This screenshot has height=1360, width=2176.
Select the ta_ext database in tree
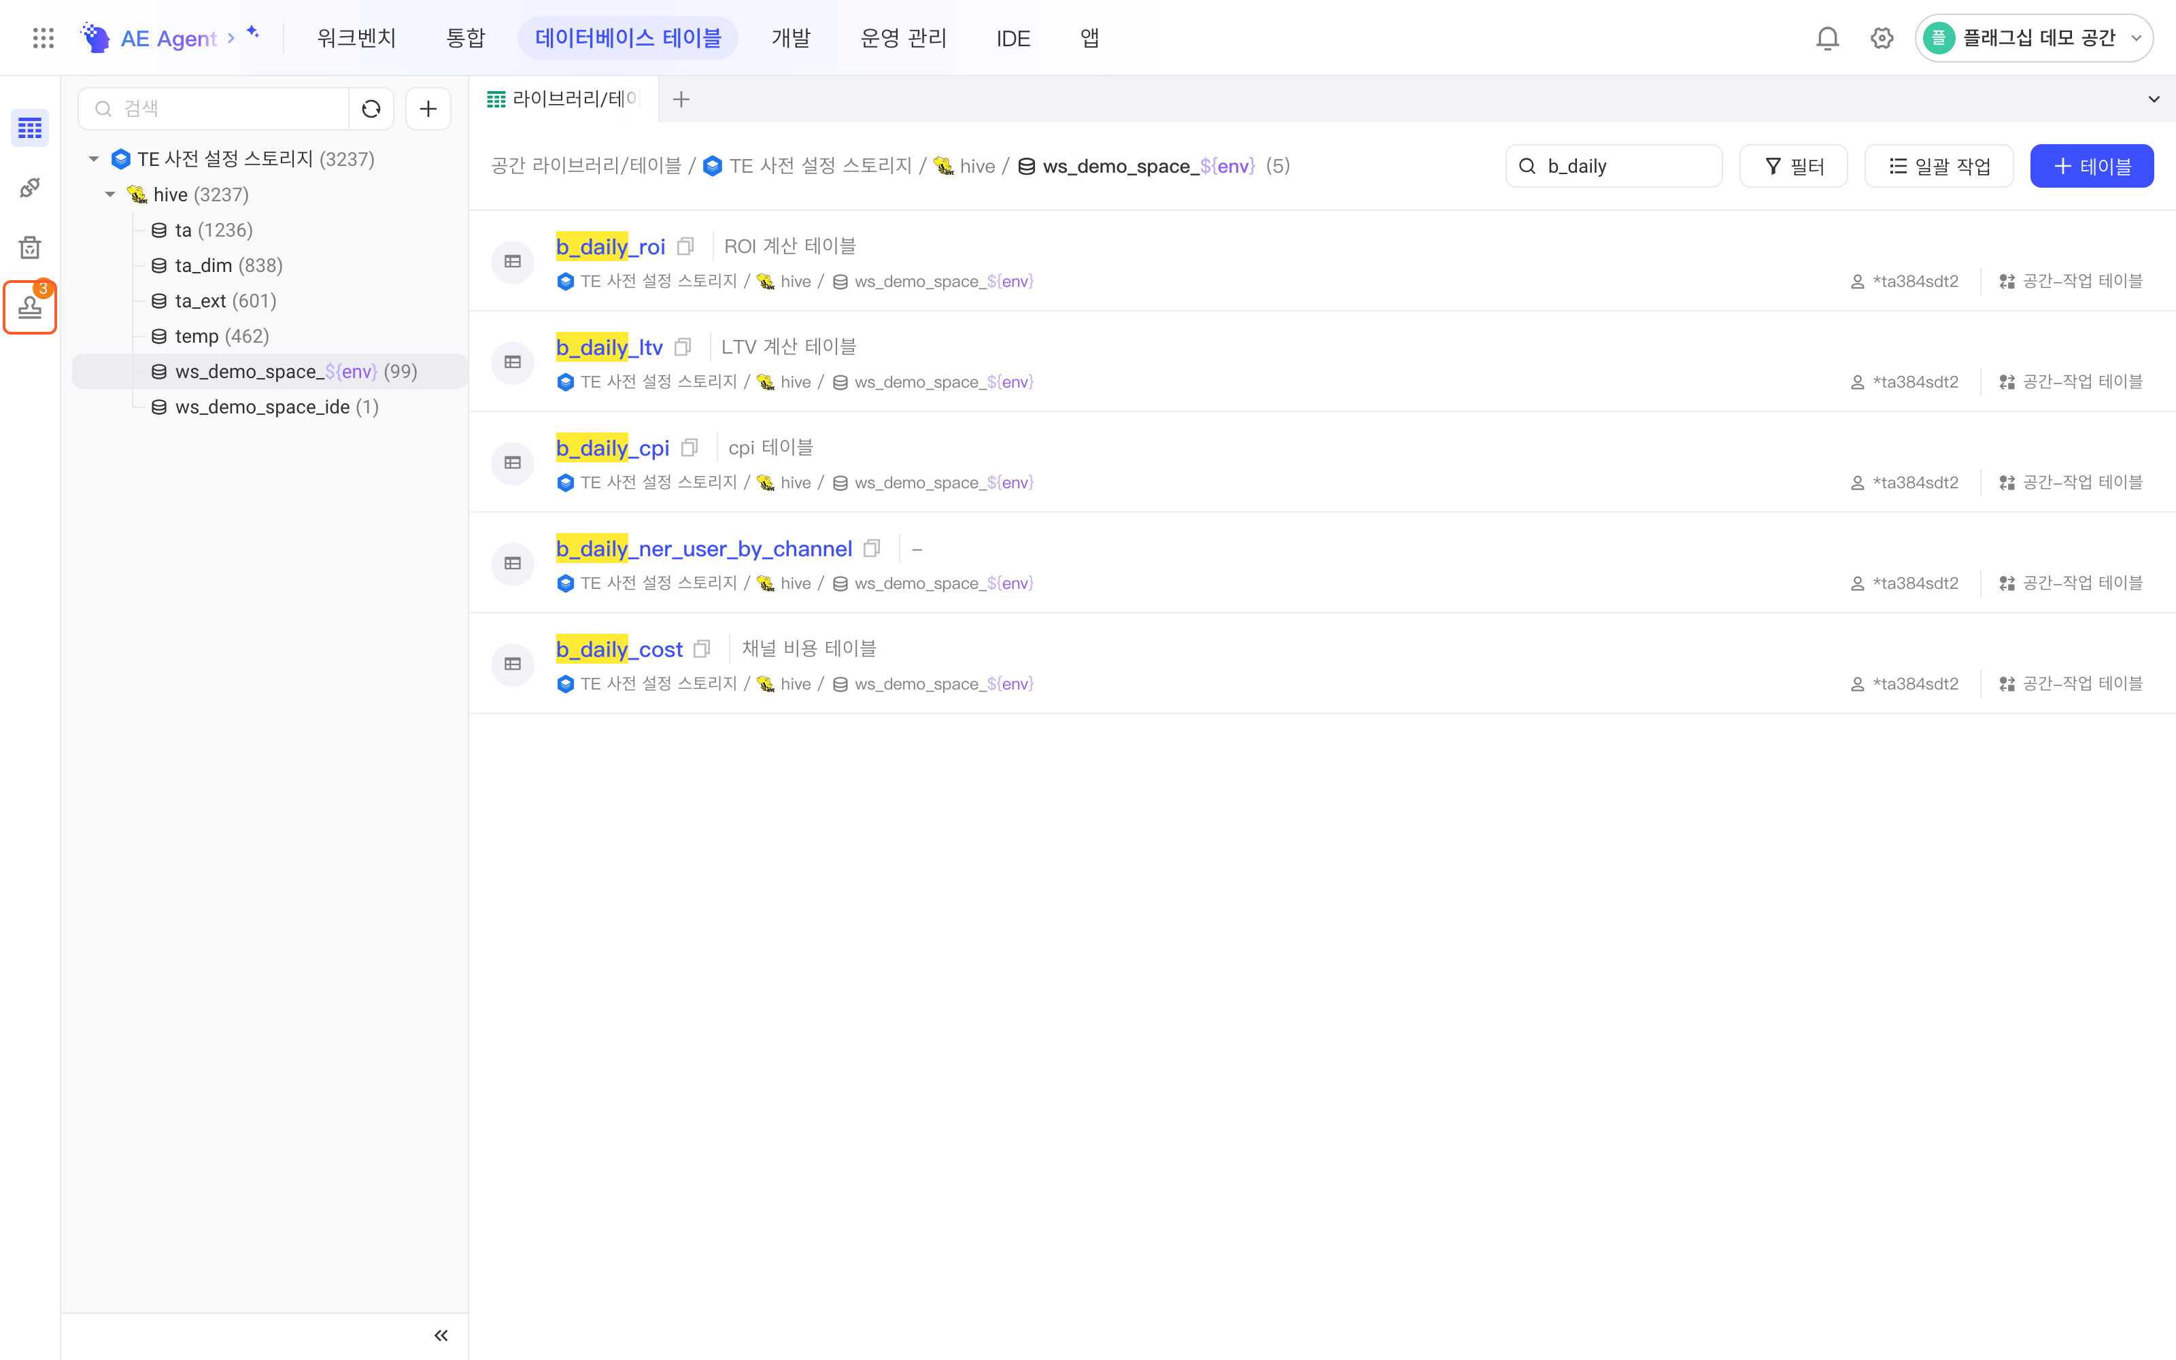(x=214, y=301)
